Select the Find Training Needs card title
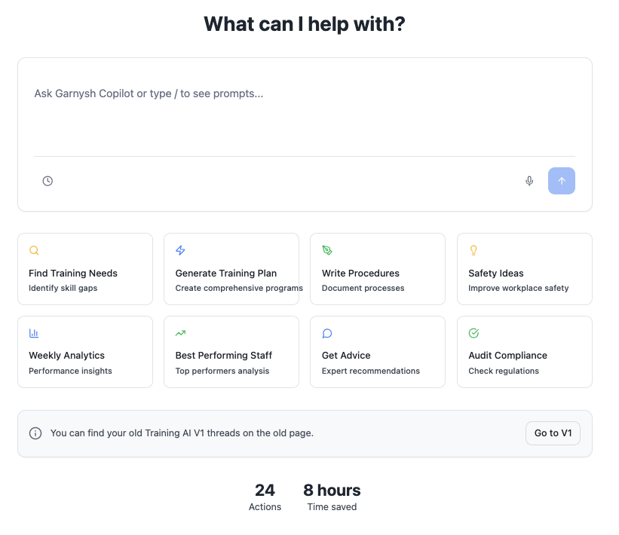Viewport: 619px width, 535px height. click(x=73, y=274)
